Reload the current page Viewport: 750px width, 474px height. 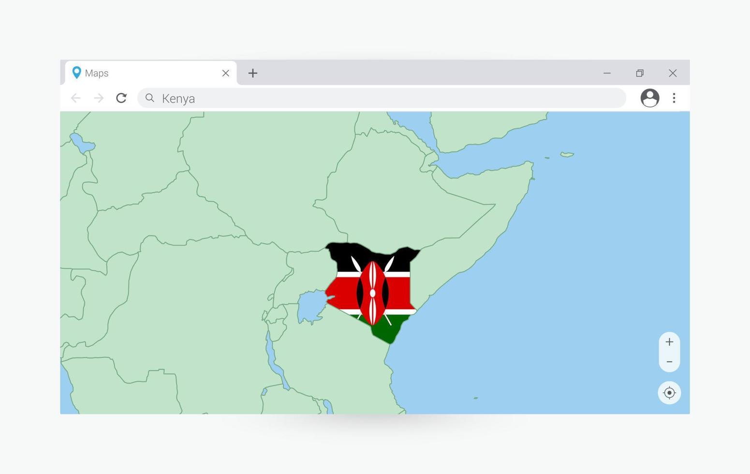pos(121,98)
